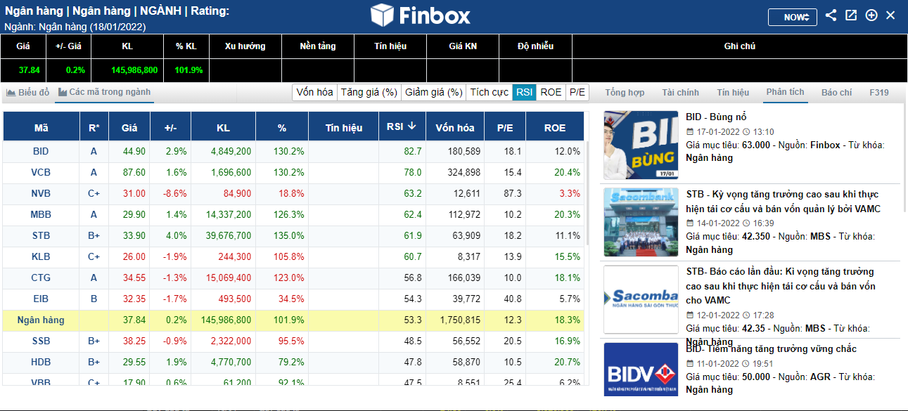Image resolution: width=908 pixels, height=411 pixels.
Task: Click Sacombank building thumbnail of 14-01-2022 article
Action: pos(641,222)
